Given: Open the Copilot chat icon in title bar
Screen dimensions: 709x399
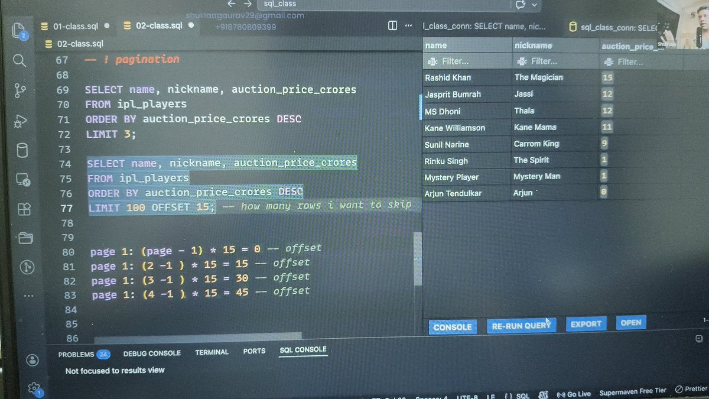Looking at the screenshot, I should (x=521, y=4).
